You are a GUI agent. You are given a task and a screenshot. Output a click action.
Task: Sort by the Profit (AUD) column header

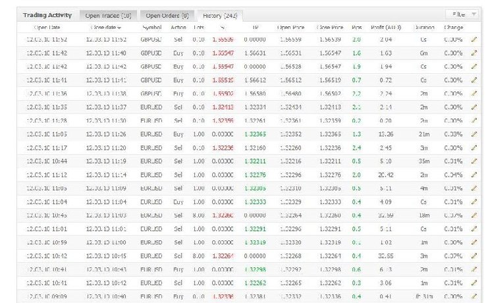tap(386, 28)
